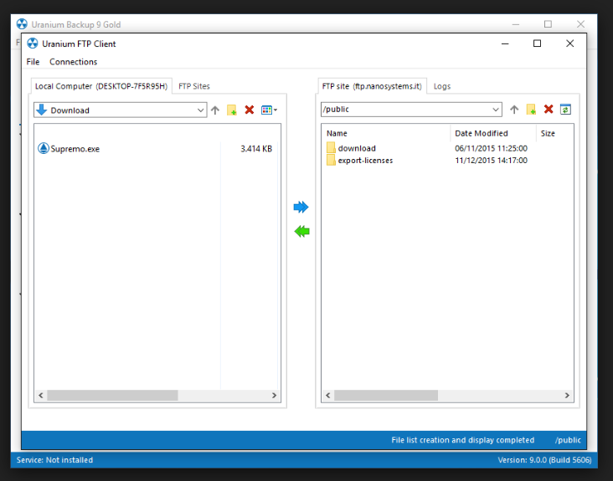Refresh the FTP site file list

565,110
